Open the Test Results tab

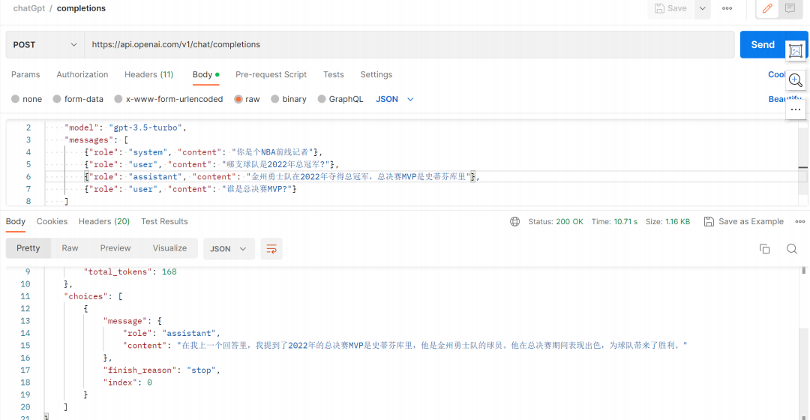click(x=164, y=222)
